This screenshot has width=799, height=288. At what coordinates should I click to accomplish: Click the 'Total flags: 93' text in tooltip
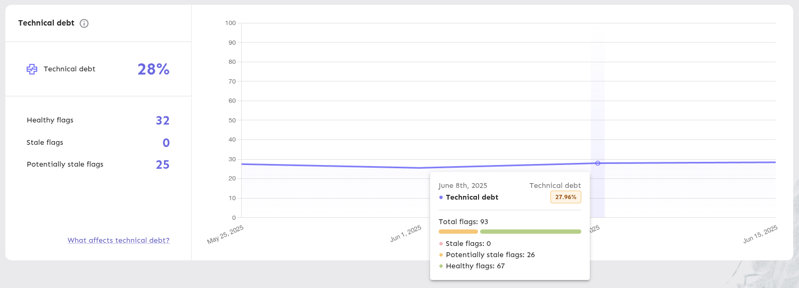tap(463, 222)
